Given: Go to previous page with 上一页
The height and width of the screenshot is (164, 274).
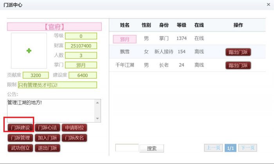Looking at the screenshot, I should pyautogui.click(x=213, y=148).
